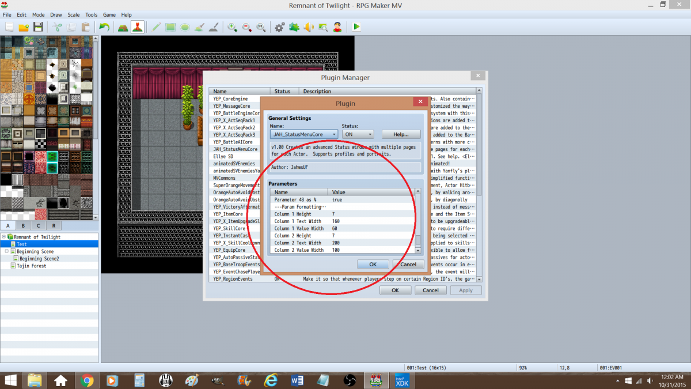691x389 pixels.
Task: Select the Shadow Pen tool
Action: 214,27
